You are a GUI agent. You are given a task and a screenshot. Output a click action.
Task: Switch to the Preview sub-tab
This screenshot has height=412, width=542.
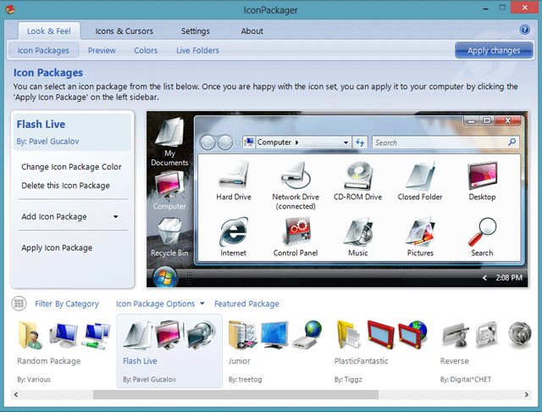[102, 50]
